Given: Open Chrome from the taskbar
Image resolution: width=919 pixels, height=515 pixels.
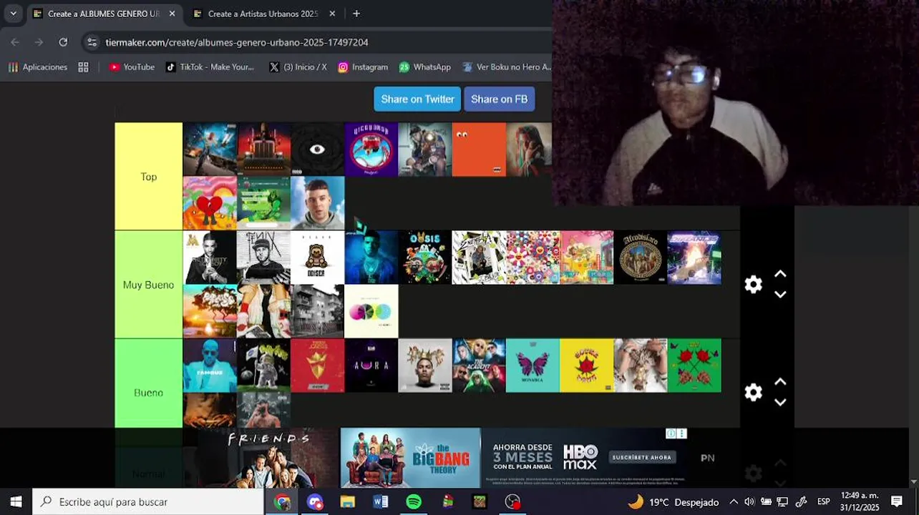Looking at the screenshot, I should tap(282, 501).
